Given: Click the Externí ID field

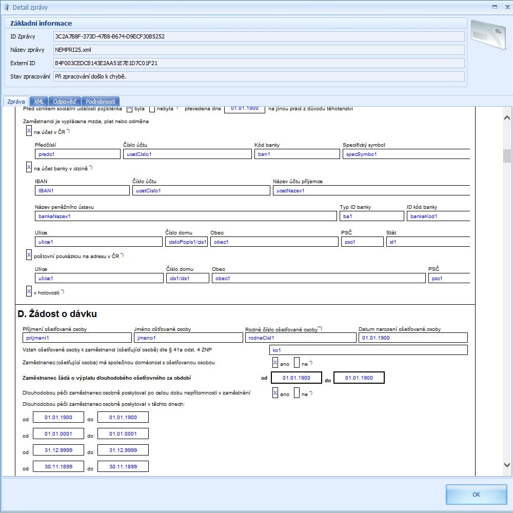Looking at the screenshot, I should coord(259,63).
